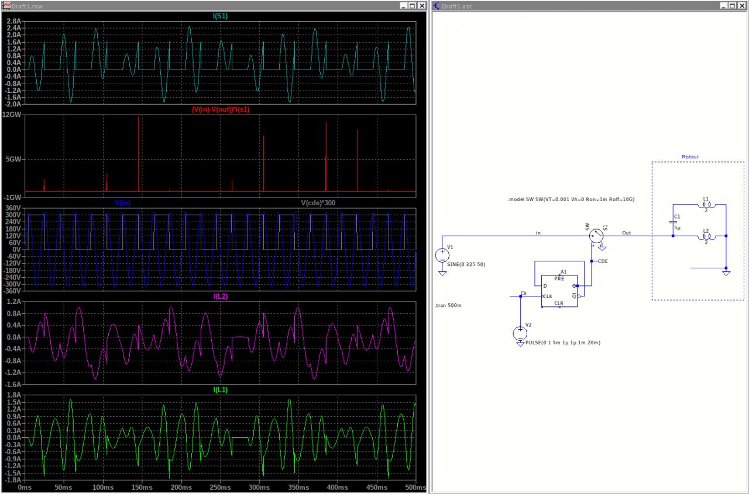Click the S1 switch component
The height and width of the screenshot is (494, 749).
tap(595, 236)
